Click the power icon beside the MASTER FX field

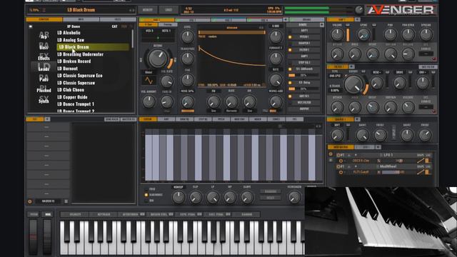pyautogui.click(x=30, y=201)
